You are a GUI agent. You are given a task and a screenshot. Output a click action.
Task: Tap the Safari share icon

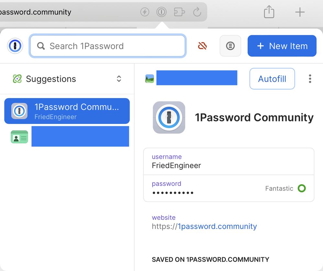(269, 12)
